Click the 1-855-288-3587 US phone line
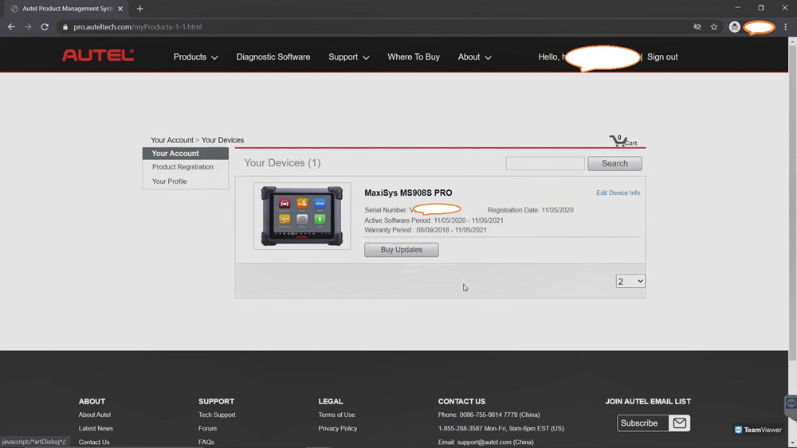The image size is (797, 448). [x=501, y=428]
